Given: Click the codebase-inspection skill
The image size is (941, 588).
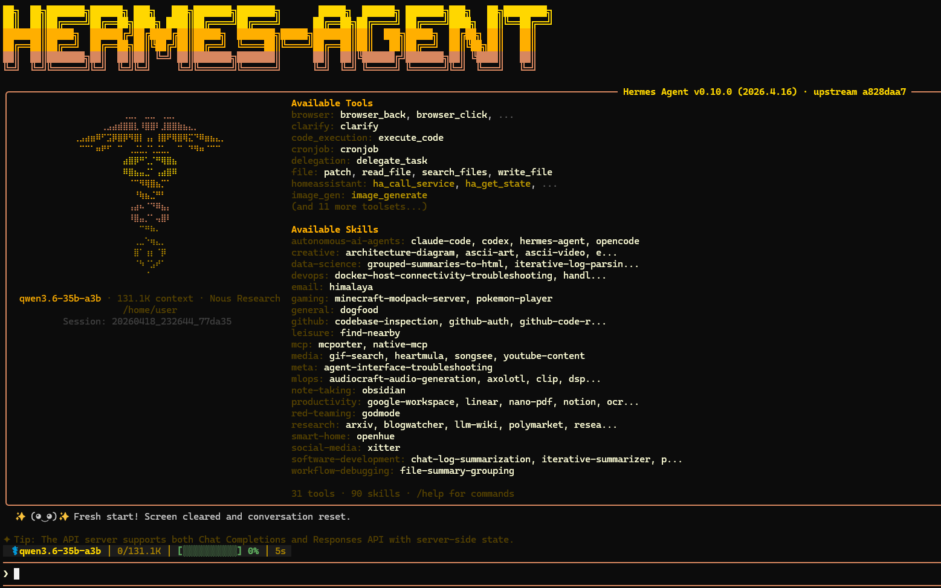Looking at the screenshot, I should (x=386, y=321).
